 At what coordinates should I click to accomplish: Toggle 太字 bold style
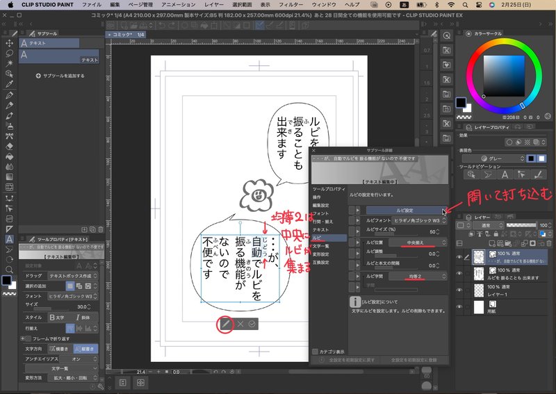(x=58, y=318)
